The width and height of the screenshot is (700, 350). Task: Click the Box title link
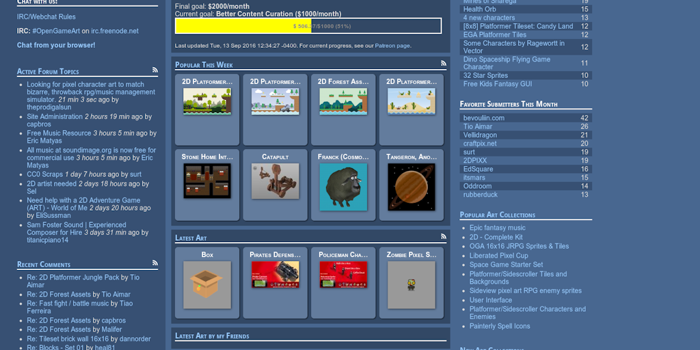click(207, 255)
